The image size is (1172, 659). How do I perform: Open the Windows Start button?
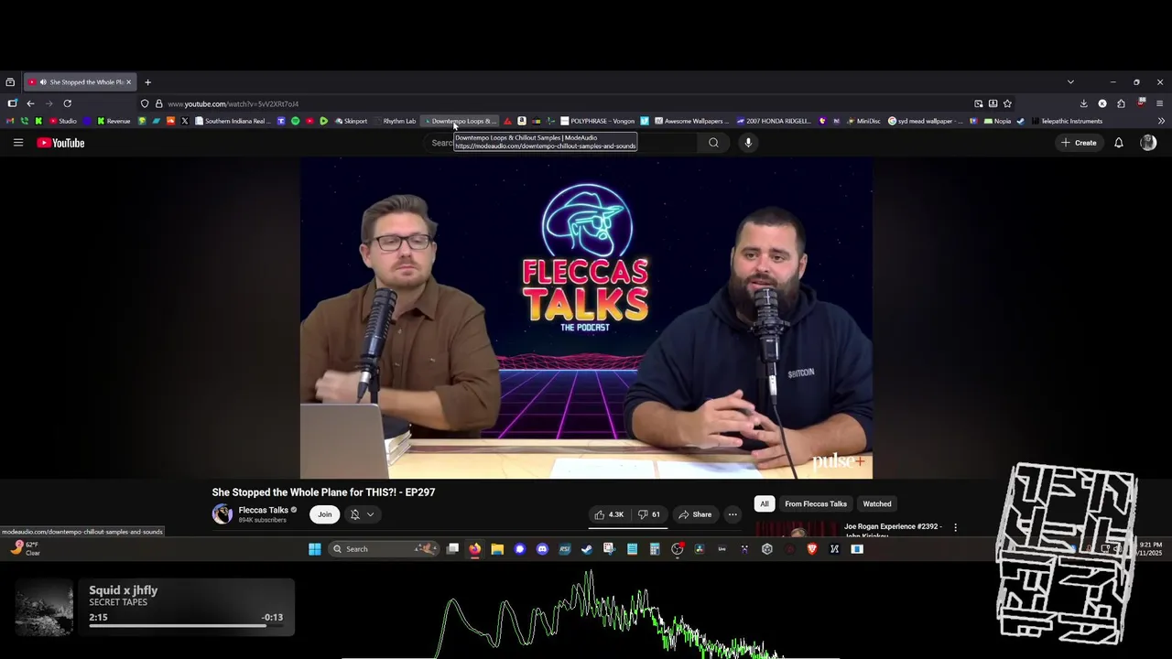pyautogui.click(x=315, y=549)
